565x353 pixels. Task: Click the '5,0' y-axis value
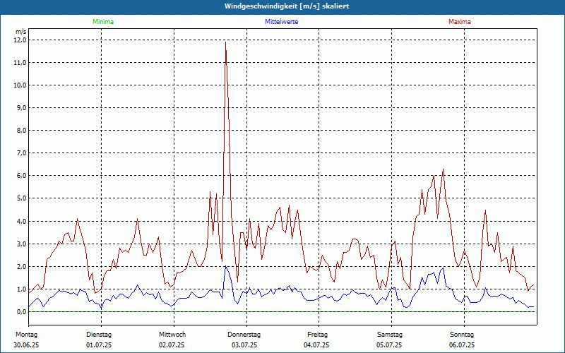coord(22,198)
